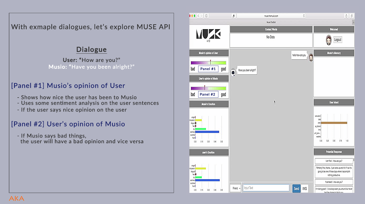Click the Musio's opinion of User header

point(209,53)
